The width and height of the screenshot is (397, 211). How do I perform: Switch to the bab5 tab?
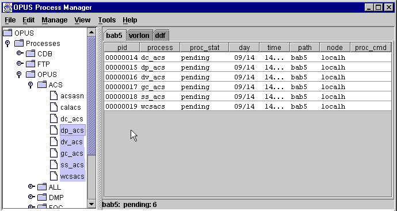coord(114,36)
